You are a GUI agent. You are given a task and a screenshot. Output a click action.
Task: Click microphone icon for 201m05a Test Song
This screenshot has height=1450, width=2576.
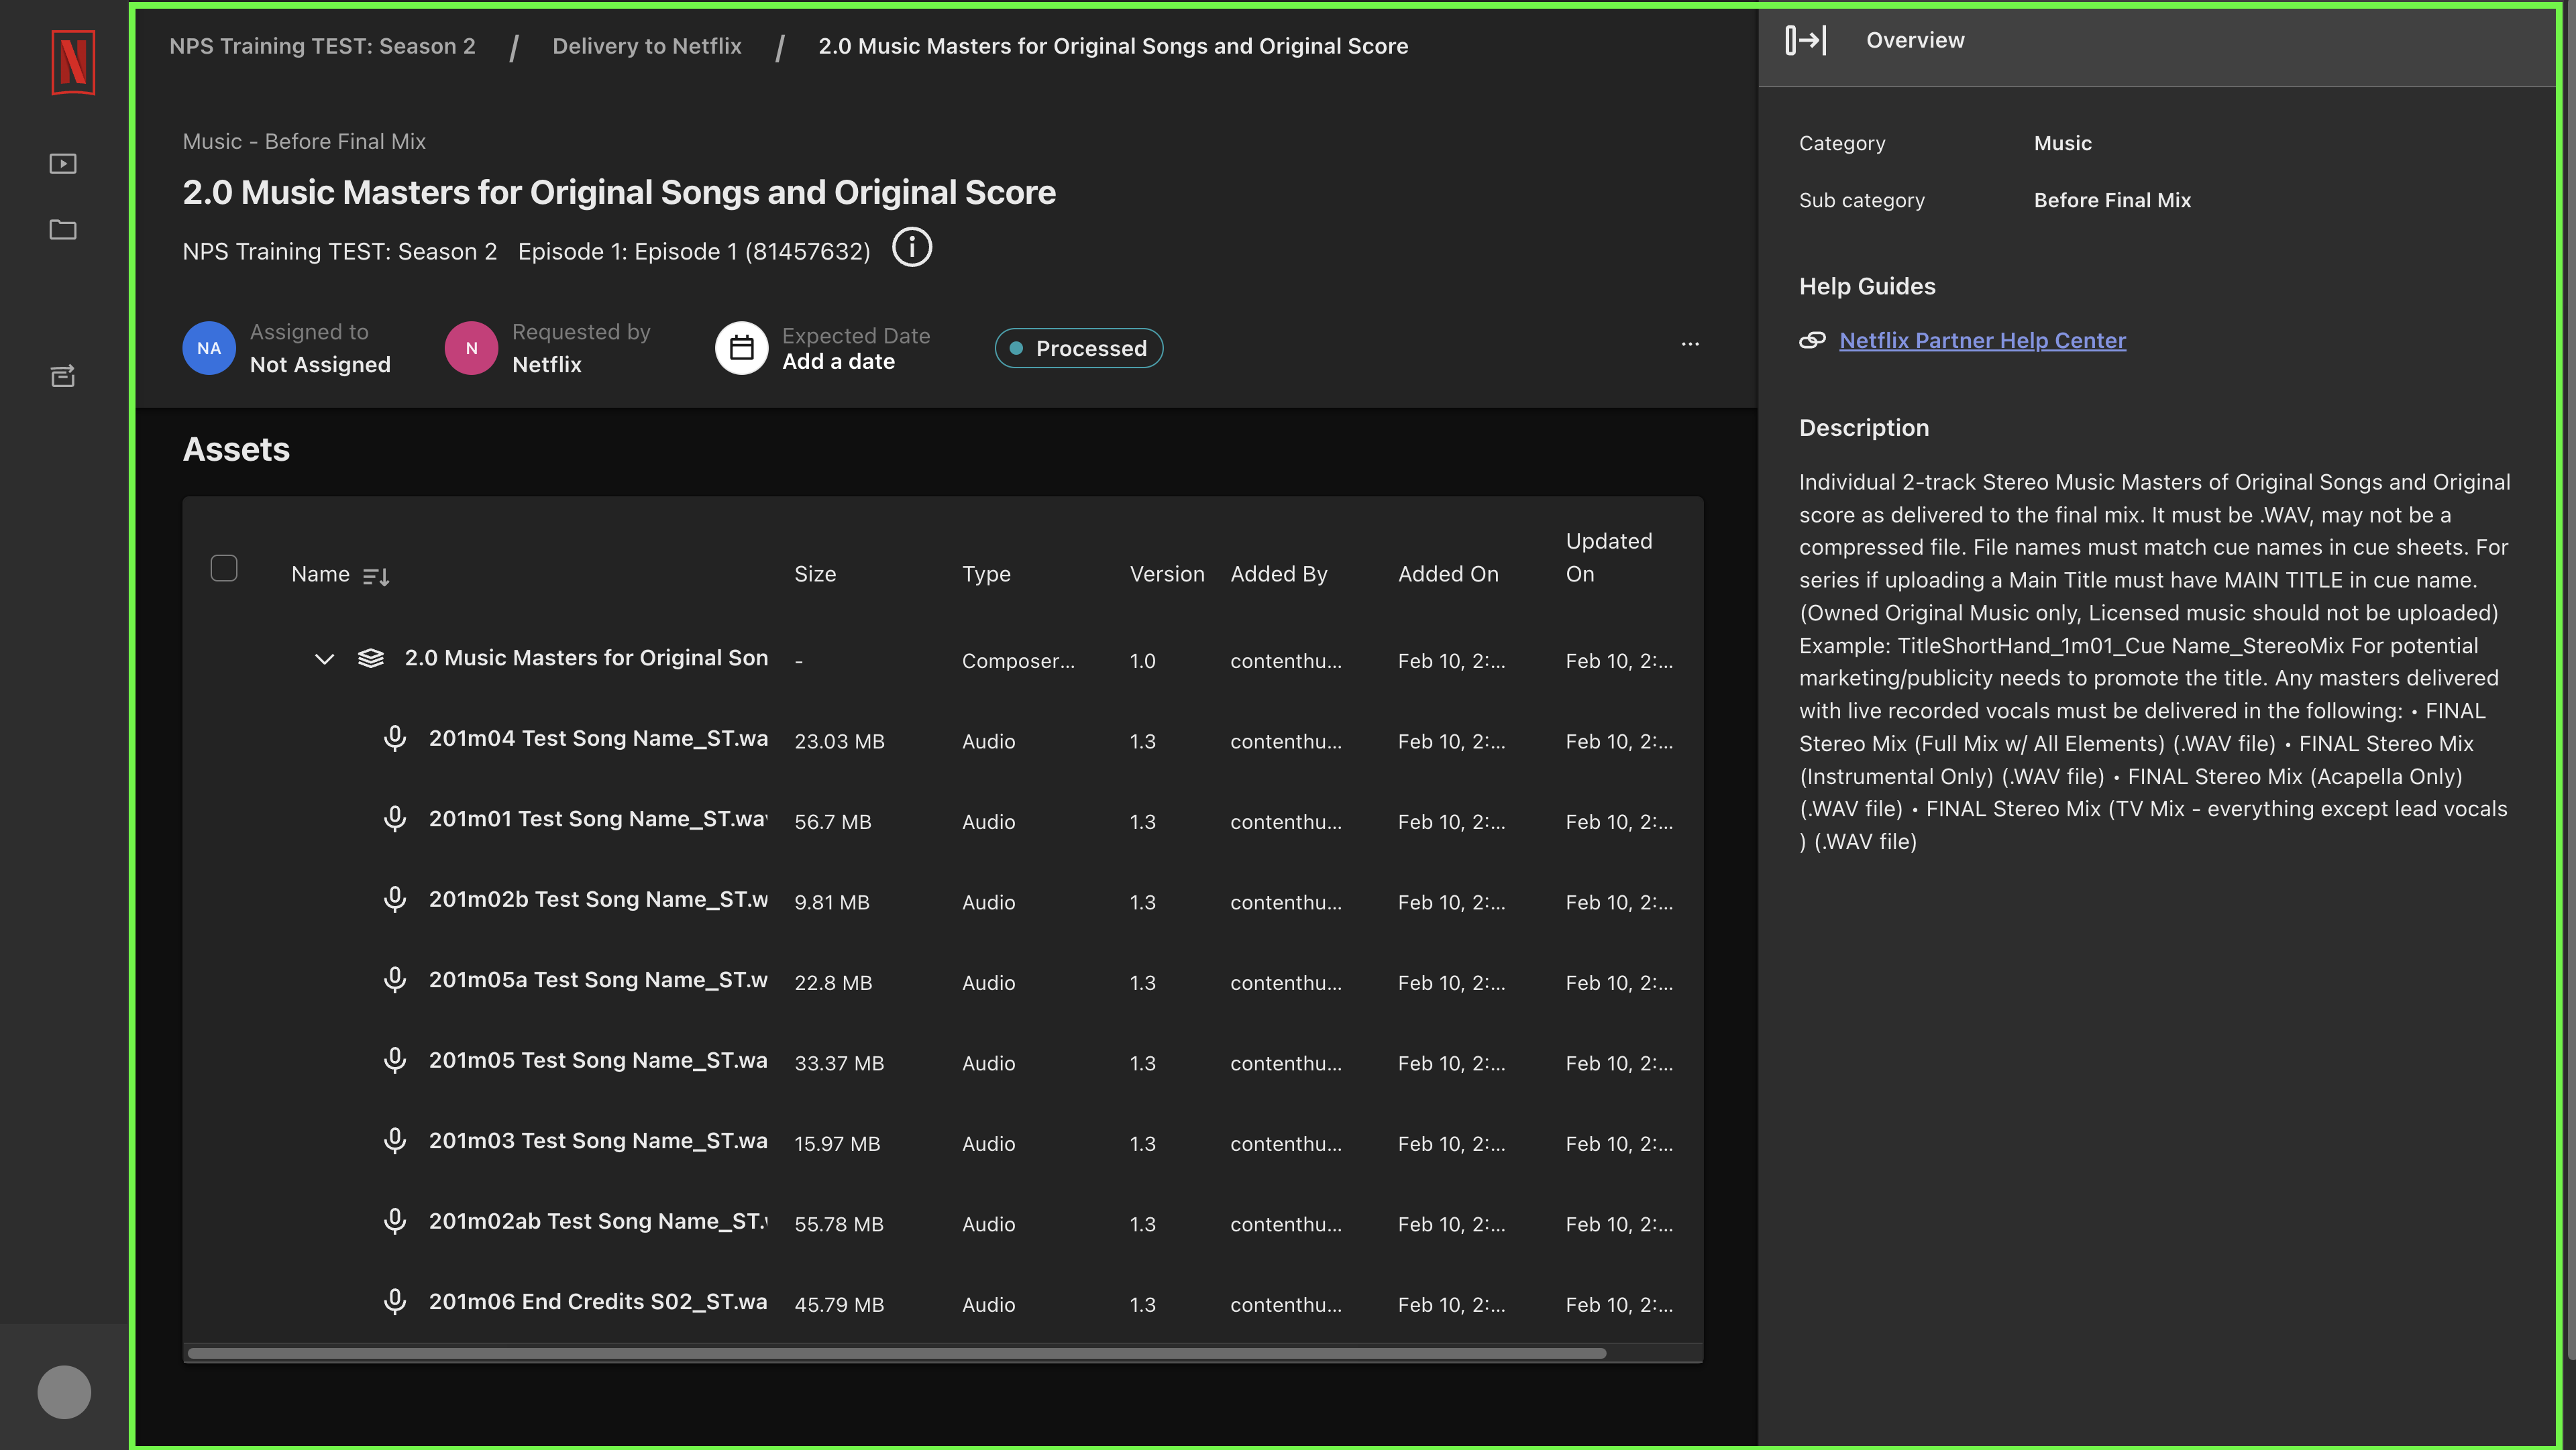pyautogui.click(x=395, y=980)
